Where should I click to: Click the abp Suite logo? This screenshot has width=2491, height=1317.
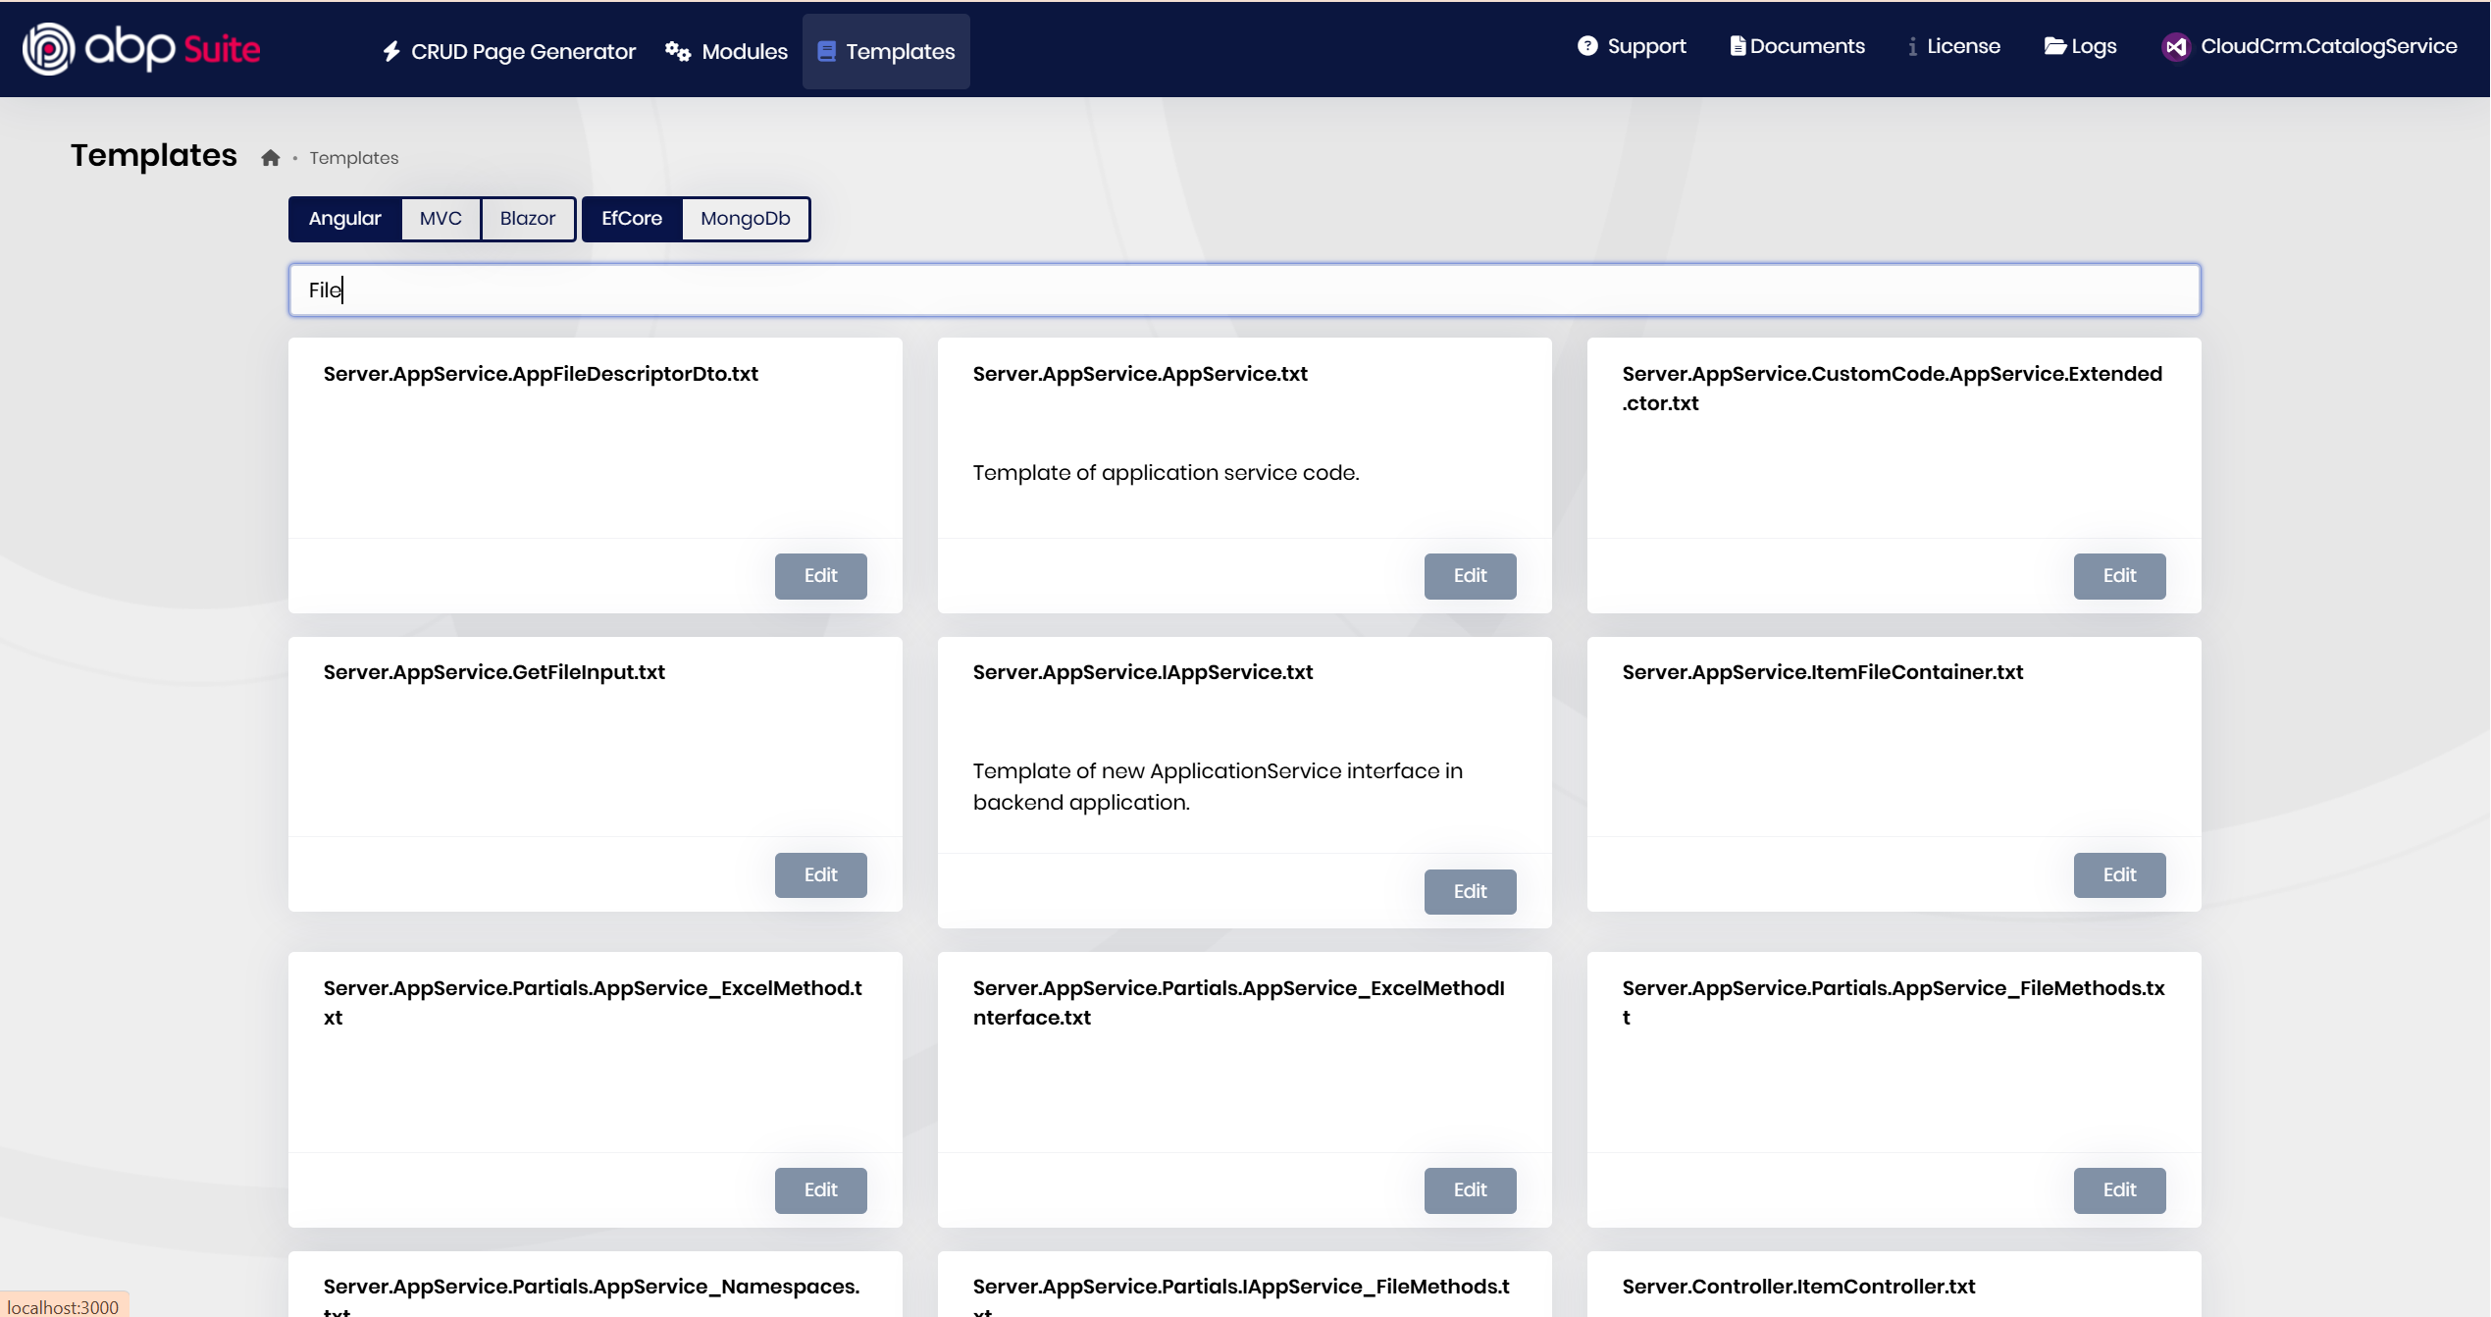point(141,48)
